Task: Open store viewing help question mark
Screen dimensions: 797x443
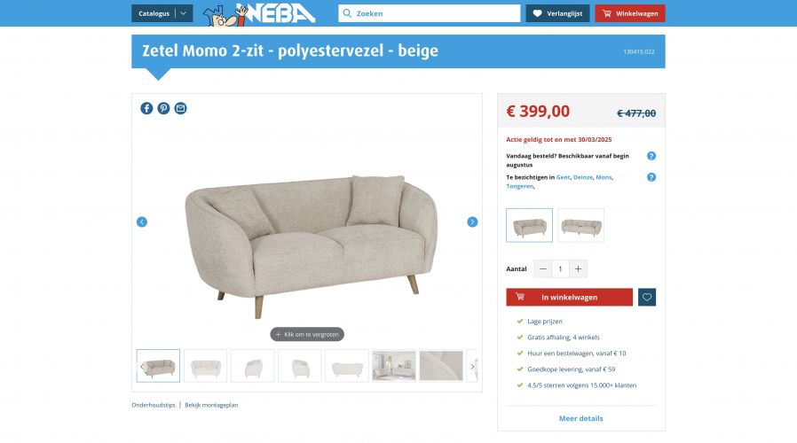Action: pos(651,177)
